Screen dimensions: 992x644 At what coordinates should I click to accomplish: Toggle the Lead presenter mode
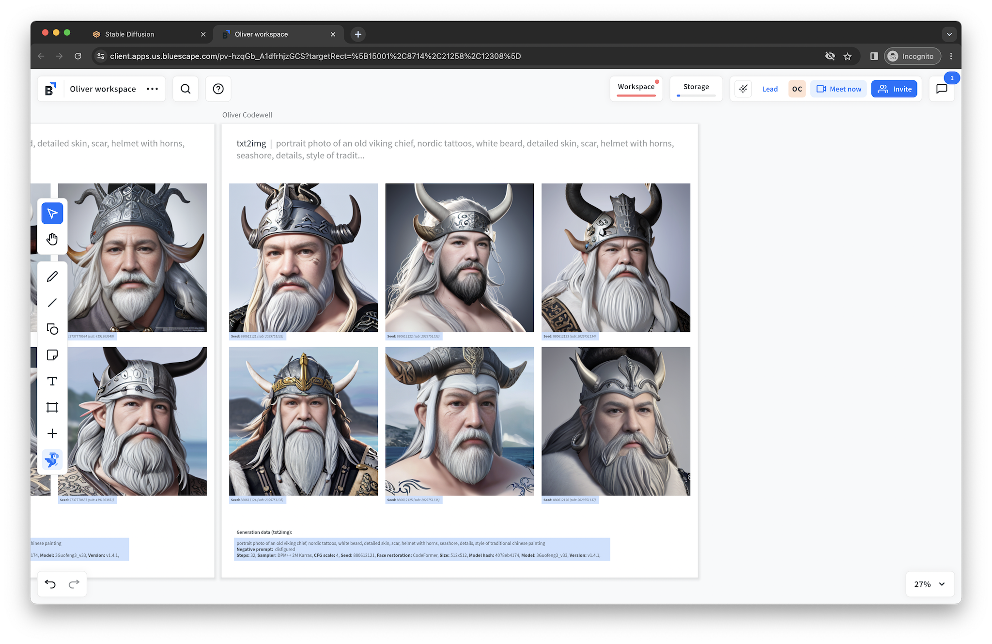770,89
